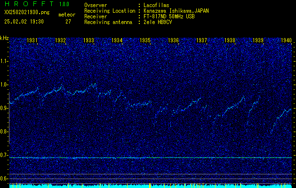Click the 1936 time marker
296x188 pixels.
pyautogui.click(x=173, y=40)
